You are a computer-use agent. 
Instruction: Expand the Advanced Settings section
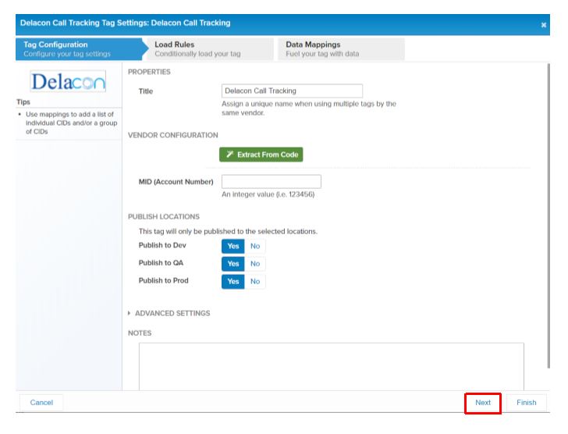[x=169, y=313]
